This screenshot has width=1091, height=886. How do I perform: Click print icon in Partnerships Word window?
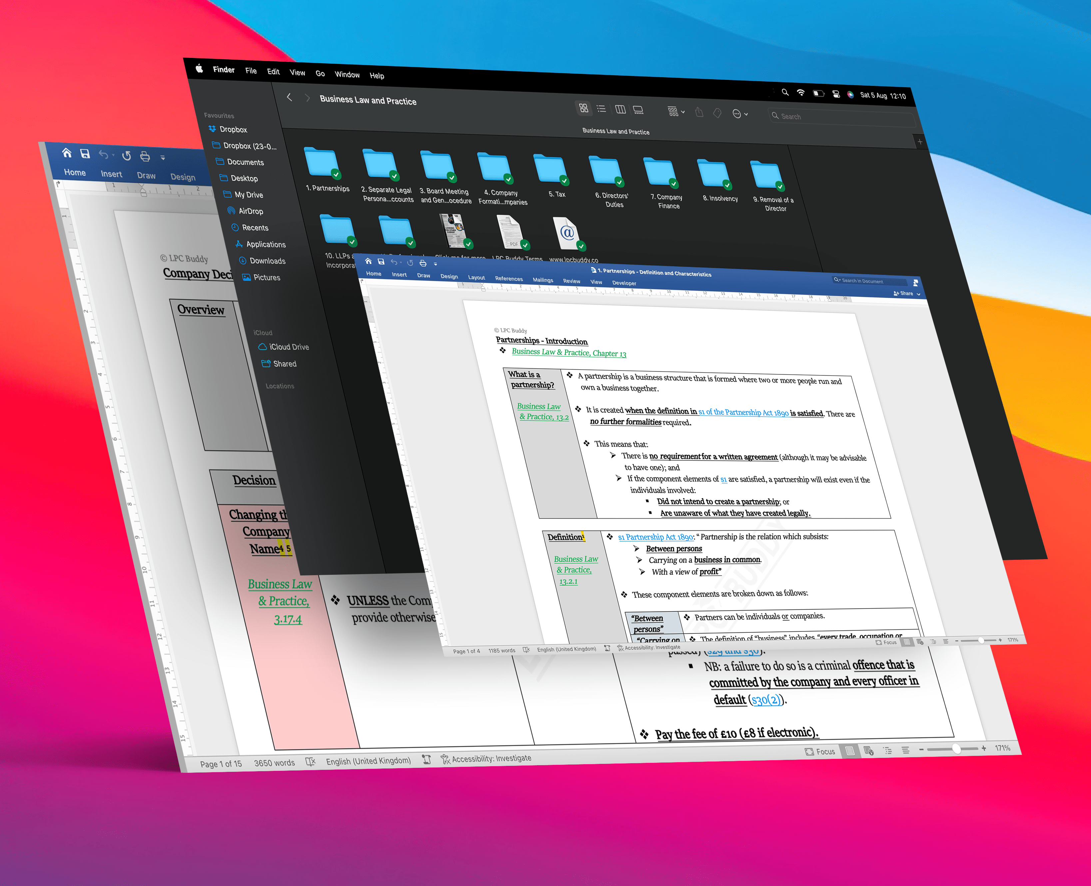pos(423,263)
